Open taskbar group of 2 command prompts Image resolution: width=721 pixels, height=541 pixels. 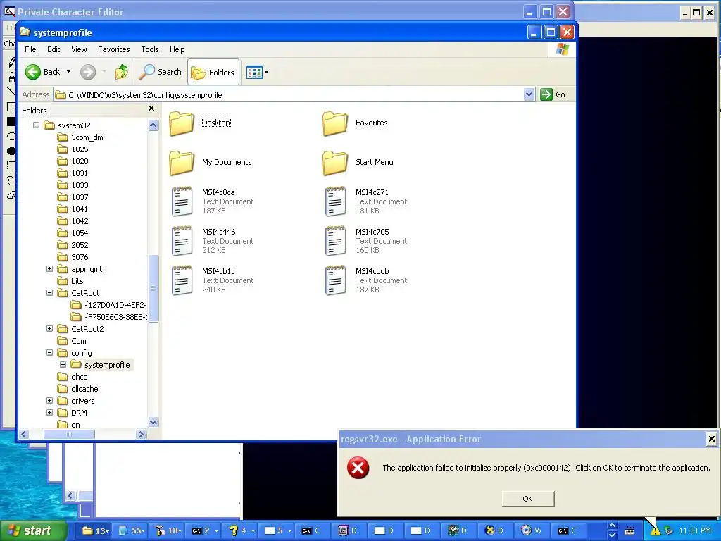205,530
